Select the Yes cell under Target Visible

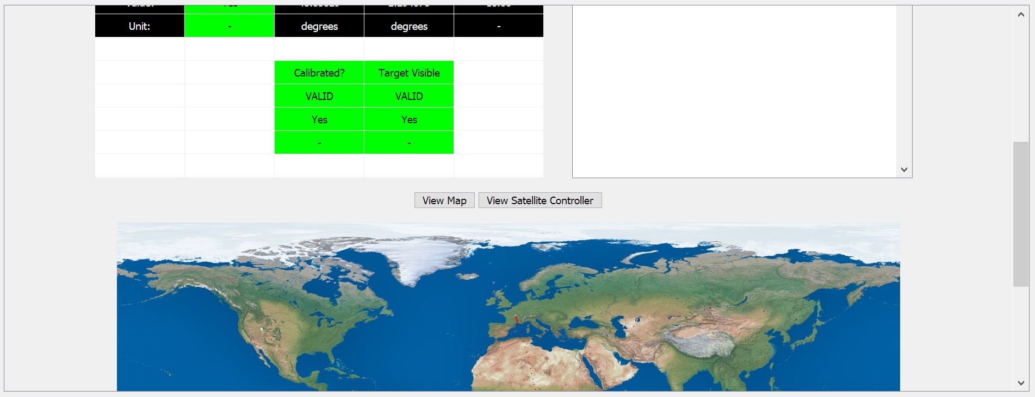pos(409,119)
